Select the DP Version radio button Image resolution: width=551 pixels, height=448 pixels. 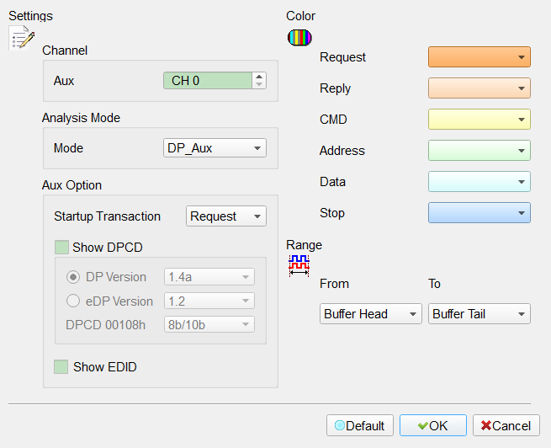click(x=73, y=277)
